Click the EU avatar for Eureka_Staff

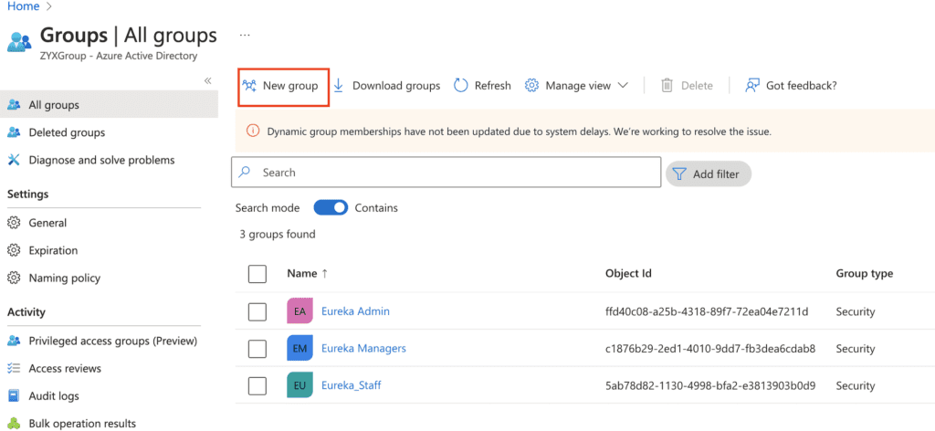click(x=299, y=385)
